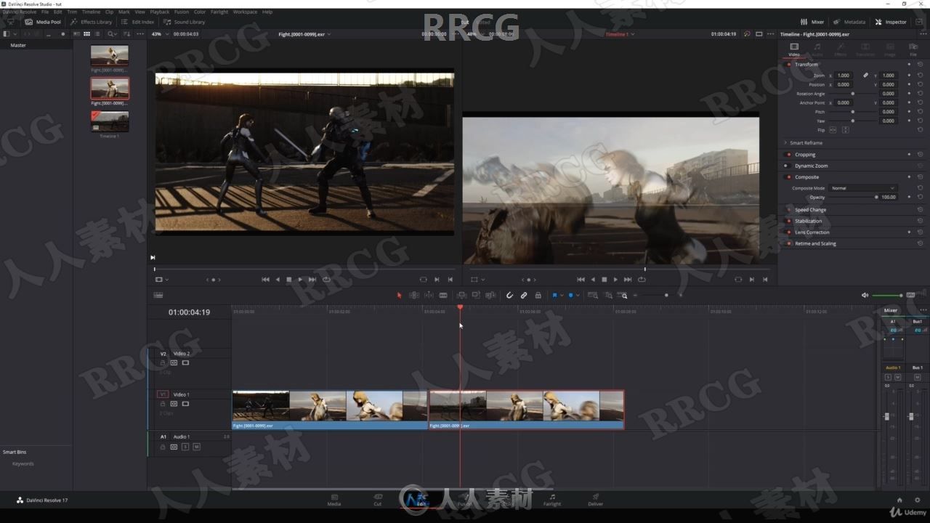Click the Custom Zoom magnifier icon
The height and width of the screenshot is (523, 930).
pyautogui.click(x=623, y=295)
